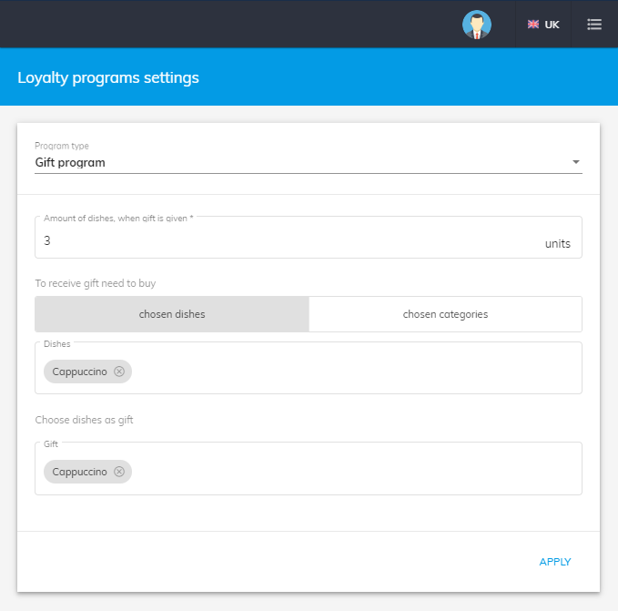Remove Cappuccino from the Dishes field
Viewport: 618px width, 611px height.
[x=119, y=372]
